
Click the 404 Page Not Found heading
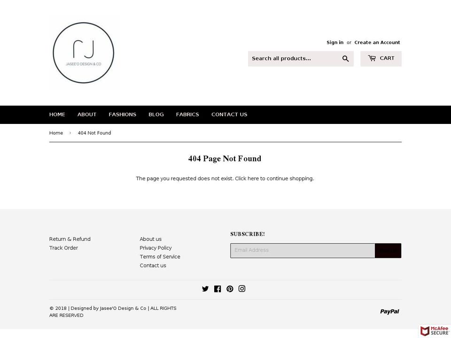click(x=225, y=159)
